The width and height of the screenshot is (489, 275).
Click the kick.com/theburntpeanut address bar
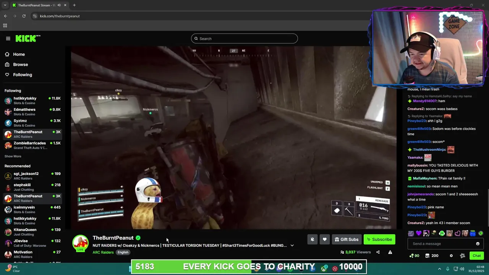pos(60,16)
